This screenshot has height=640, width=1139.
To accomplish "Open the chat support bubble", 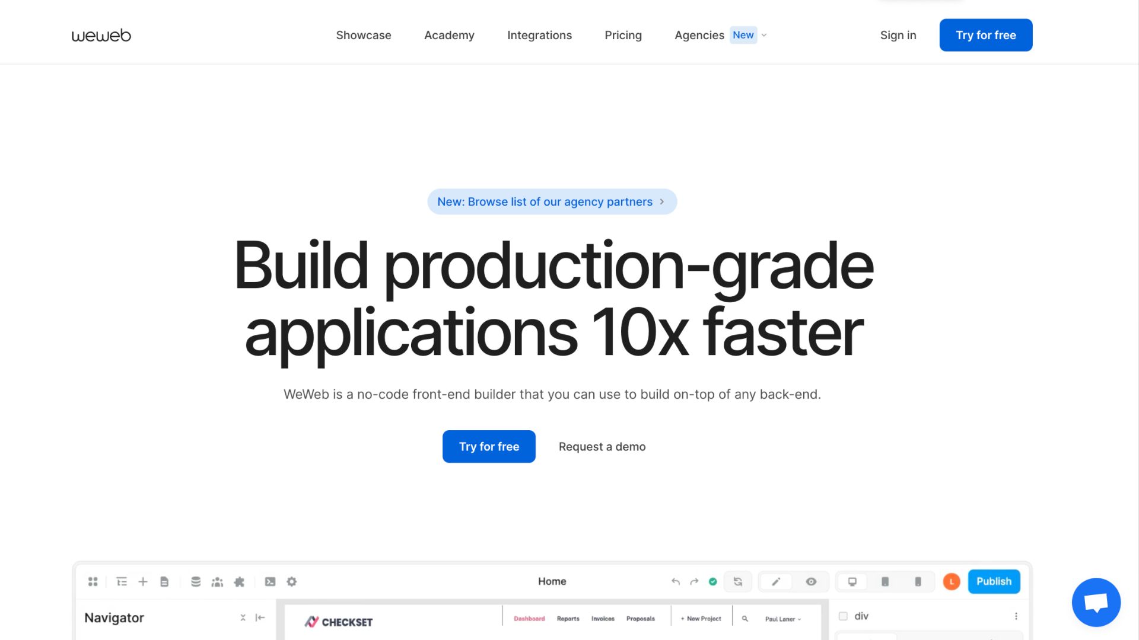I will 1096,602.
